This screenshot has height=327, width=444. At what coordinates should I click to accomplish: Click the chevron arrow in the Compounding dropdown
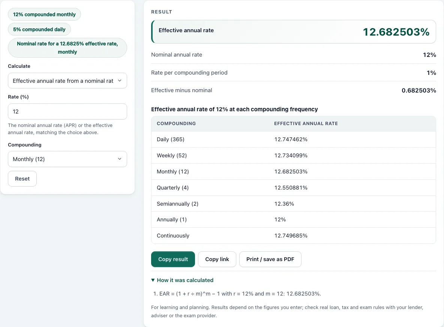click(120, 159)
